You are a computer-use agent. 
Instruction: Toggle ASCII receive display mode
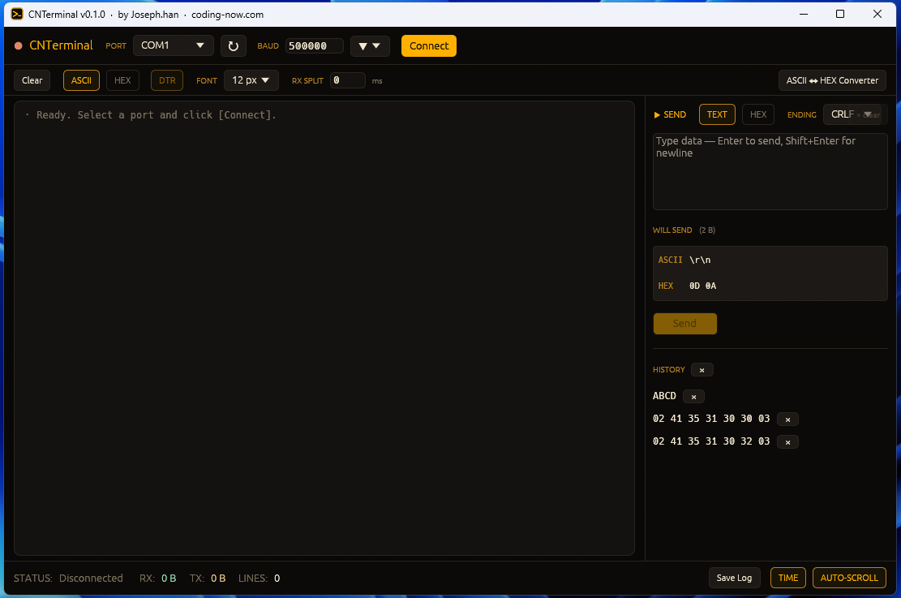[81, 80]
